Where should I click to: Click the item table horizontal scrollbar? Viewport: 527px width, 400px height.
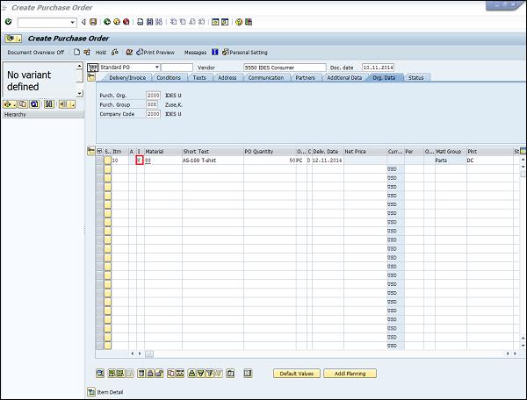(325, 354)
